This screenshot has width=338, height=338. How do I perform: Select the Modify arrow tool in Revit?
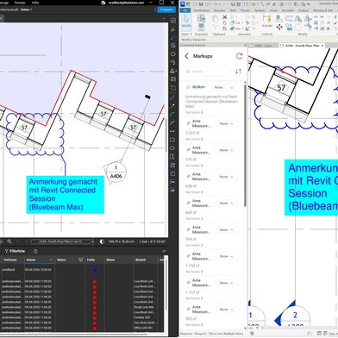(186, 22)
